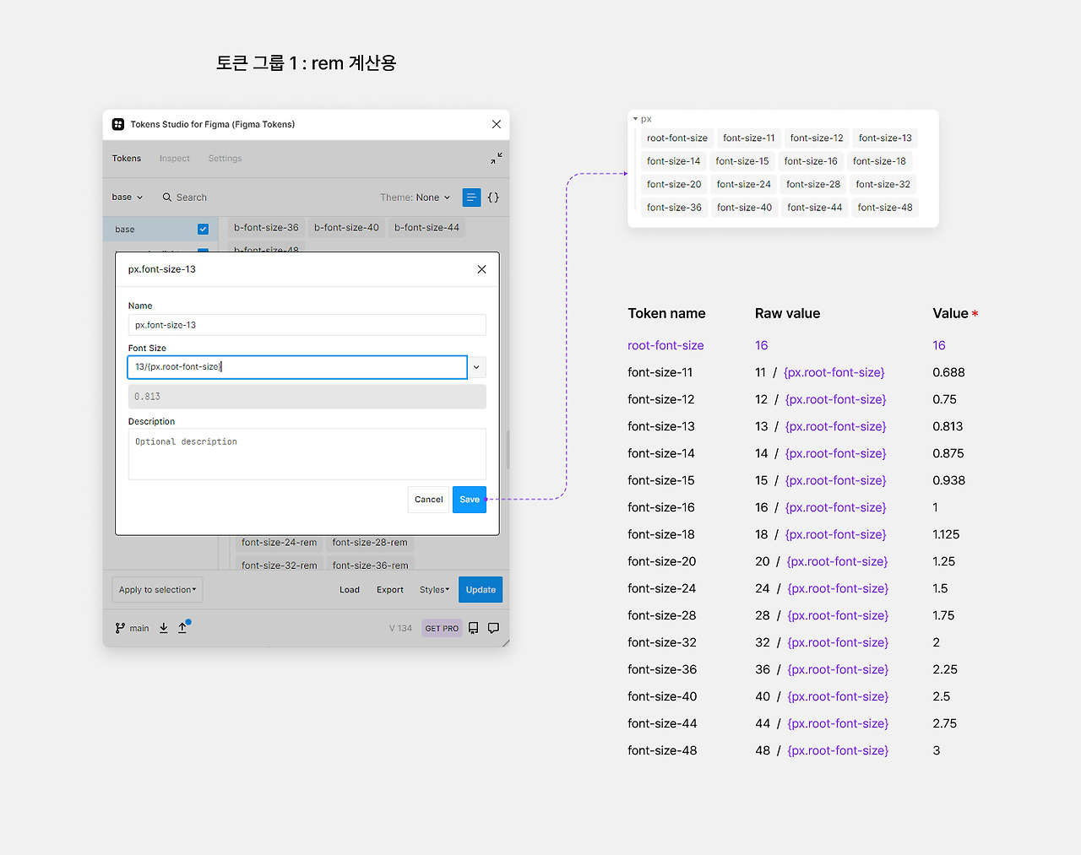Click the value 0.688 in the table
This screenshot has width=1081, height=855.
[948, 372]
